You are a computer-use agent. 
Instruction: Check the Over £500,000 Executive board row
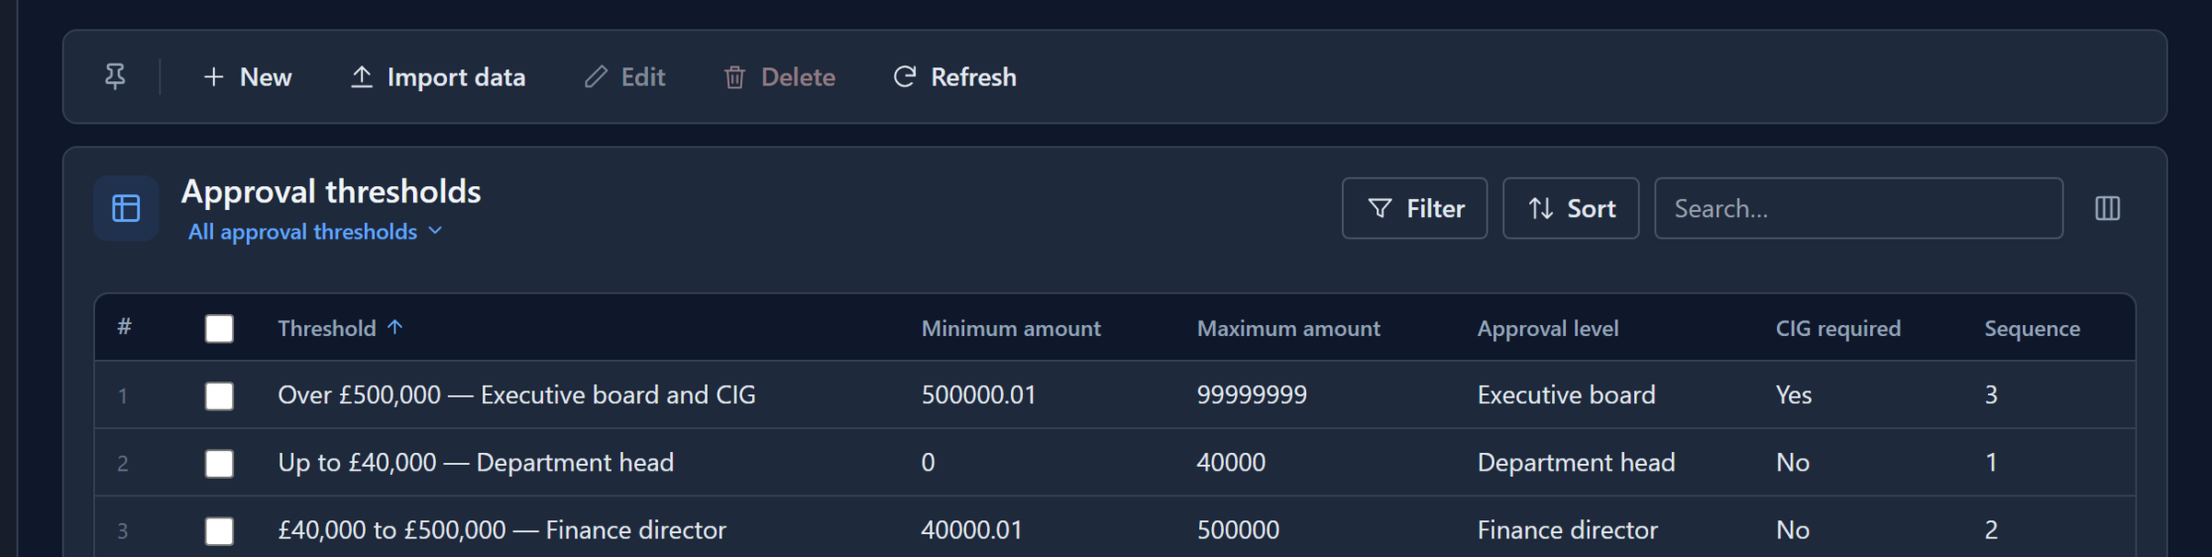(x=219, y=396)
